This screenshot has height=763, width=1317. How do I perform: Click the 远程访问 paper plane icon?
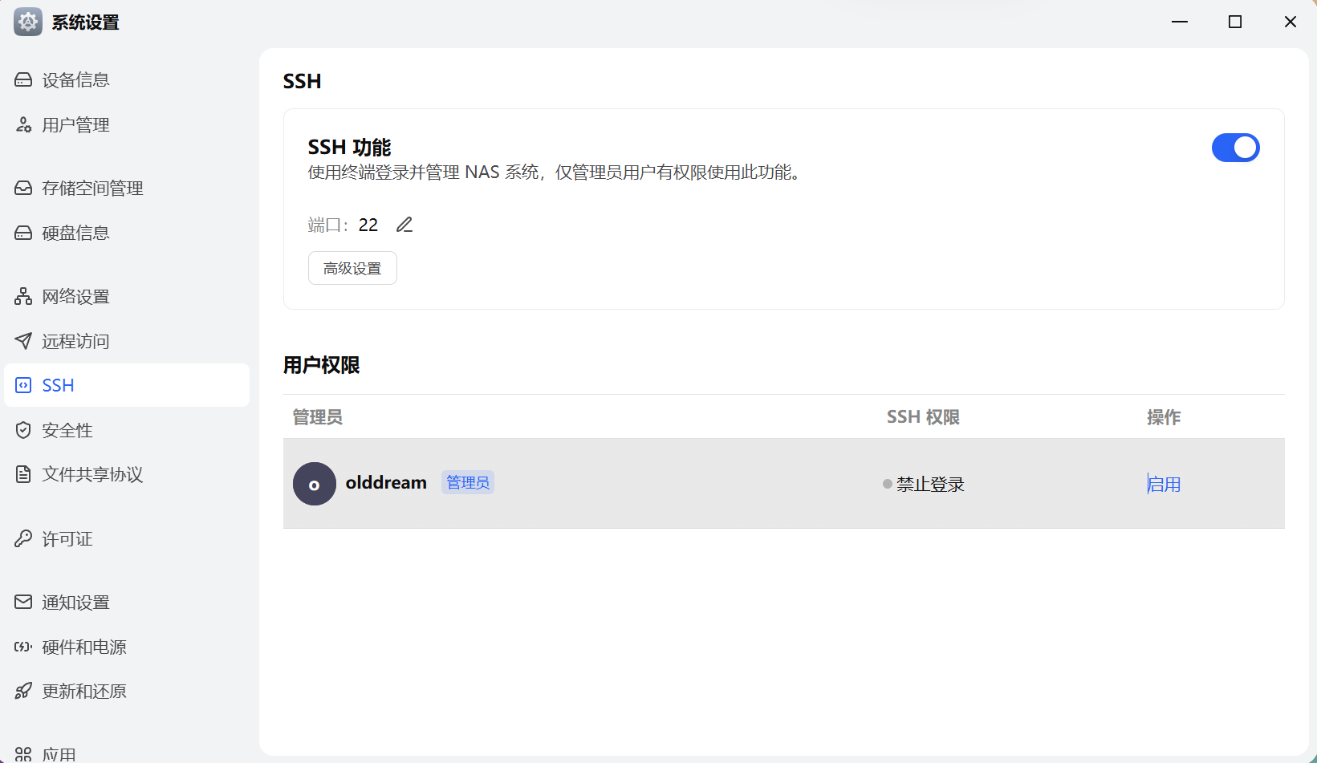click(x=23, y=341)
